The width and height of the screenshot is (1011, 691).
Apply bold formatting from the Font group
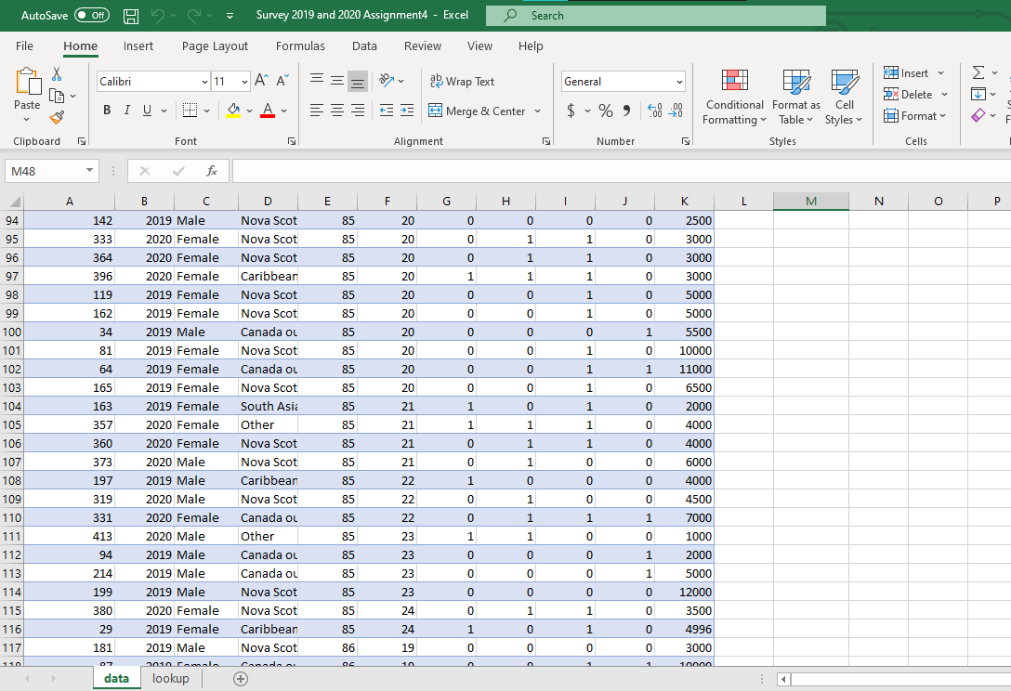pyautogui.click(x=106, y=110)
